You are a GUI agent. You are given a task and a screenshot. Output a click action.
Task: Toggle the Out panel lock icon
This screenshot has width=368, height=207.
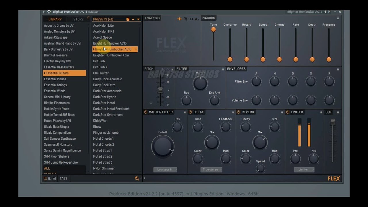[338, 112]
